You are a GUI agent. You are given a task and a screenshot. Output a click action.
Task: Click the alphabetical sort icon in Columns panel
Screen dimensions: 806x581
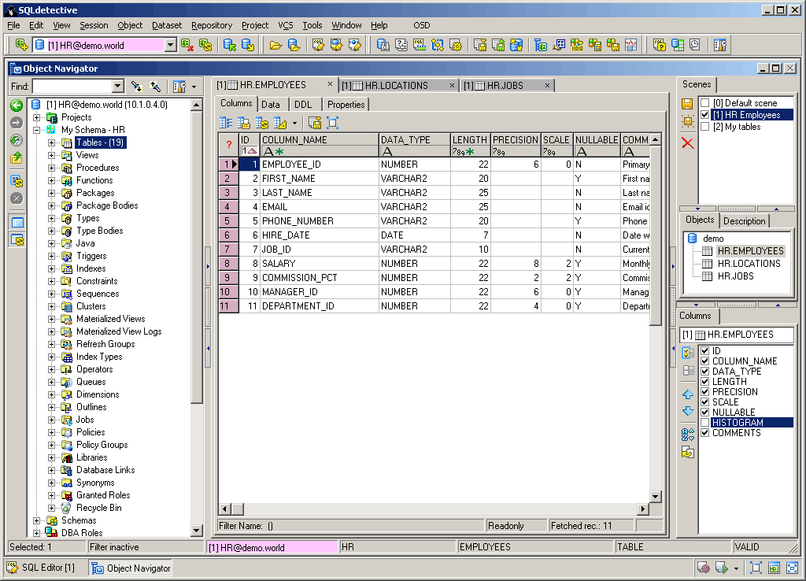point(687,432)
